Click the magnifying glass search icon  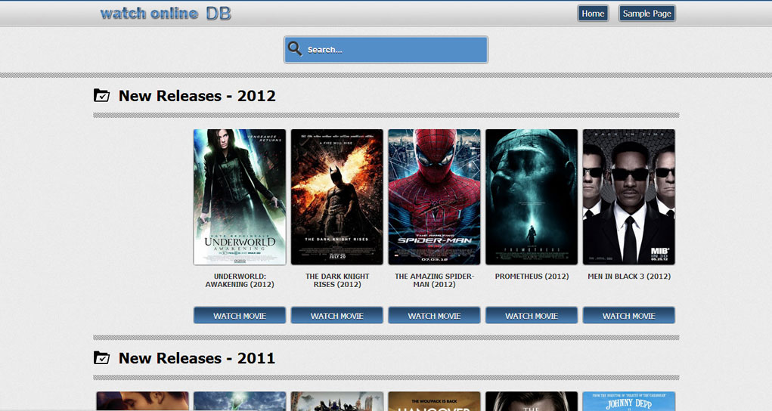[295, 48]
